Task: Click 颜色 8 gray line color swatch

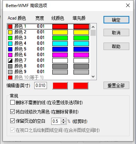Action: coord(60,66)
